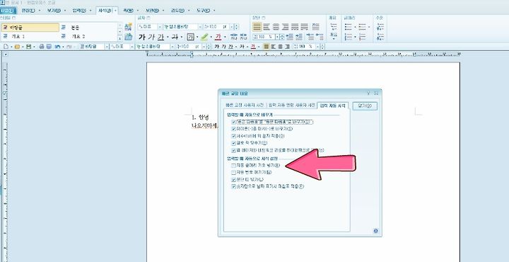Enable the automatic numbering checkbox
This screenshot has height=262, width=509.
tap(233, 172)
